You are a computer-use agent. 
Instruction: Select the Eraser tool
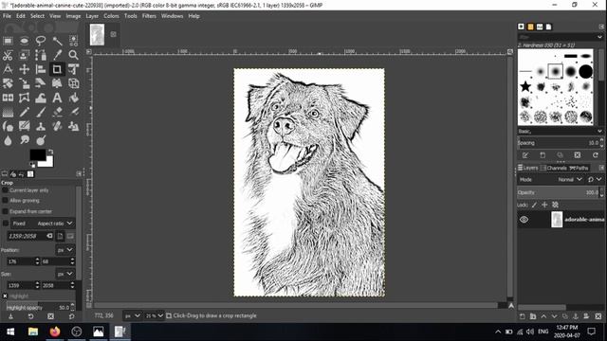57,112
